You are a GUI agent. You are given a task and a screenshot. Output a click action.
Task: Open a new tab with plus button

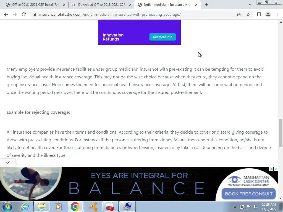pos(207,5)
